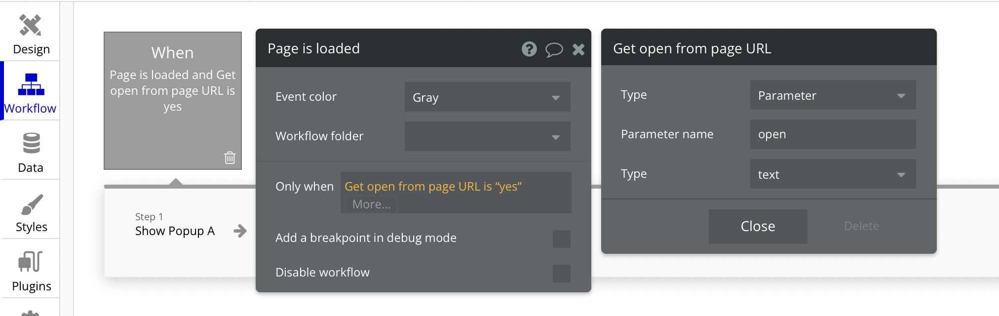
Task: Click the Close button
Action: click(758, 226)
